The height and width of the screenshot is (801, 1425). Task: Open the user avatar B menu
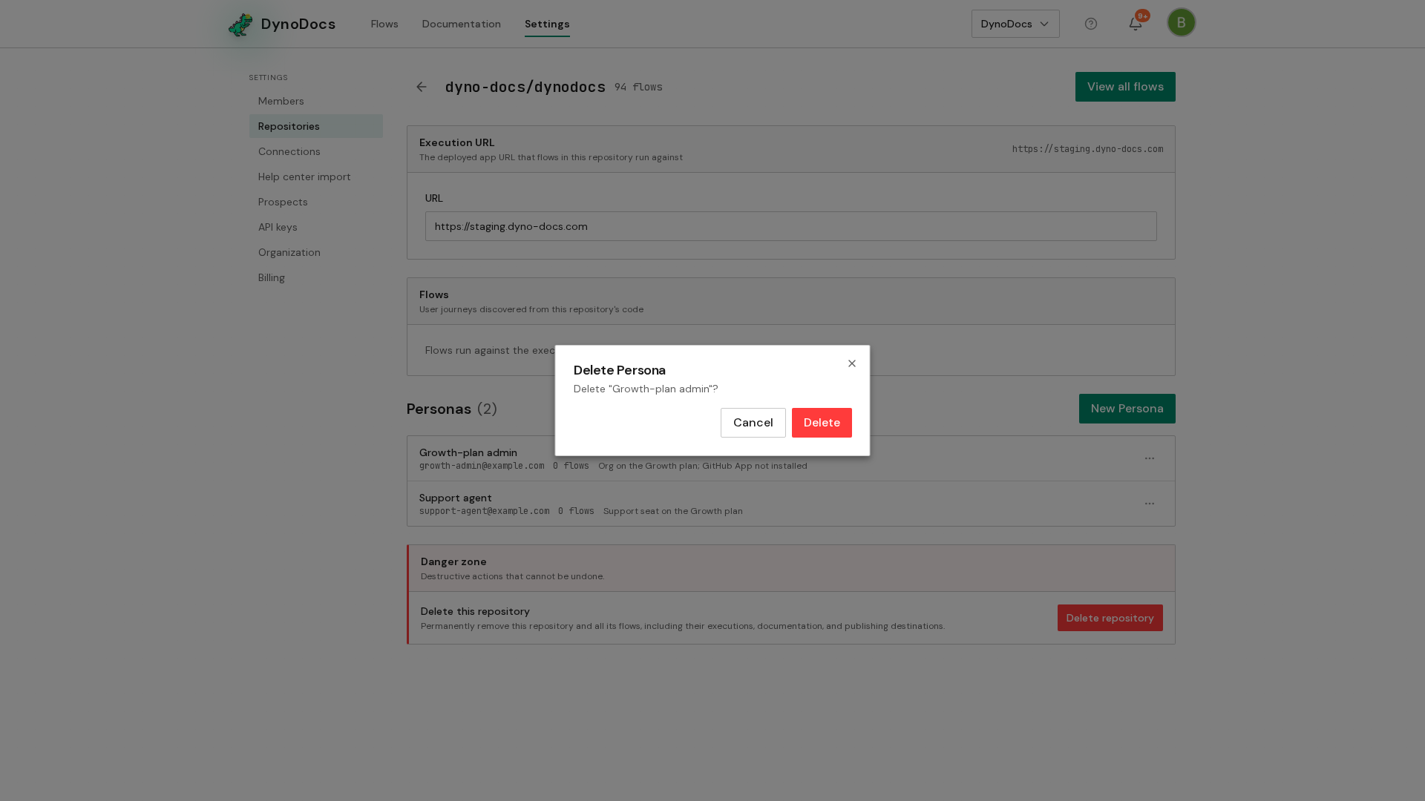(x=1182, y=22)
